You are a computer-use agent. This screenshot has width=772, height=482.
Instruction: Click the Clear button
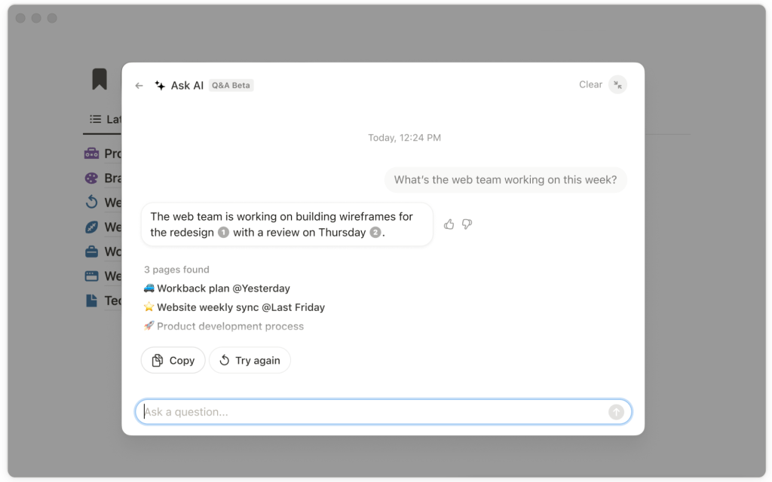pos(590,85)
